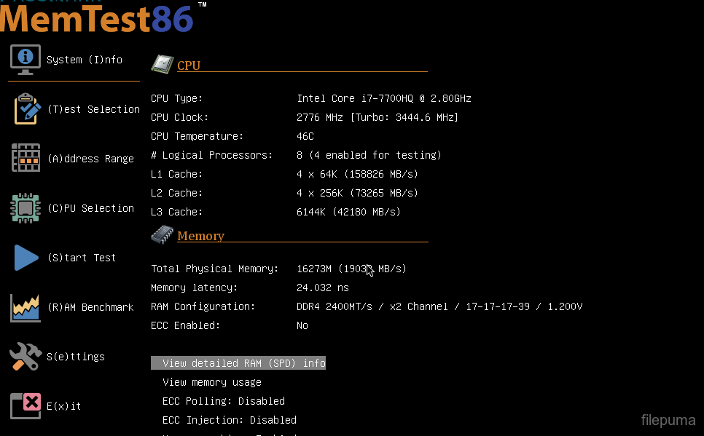Click the E(x)it label
The image size is (704, 436).
[x=64, y=406]
